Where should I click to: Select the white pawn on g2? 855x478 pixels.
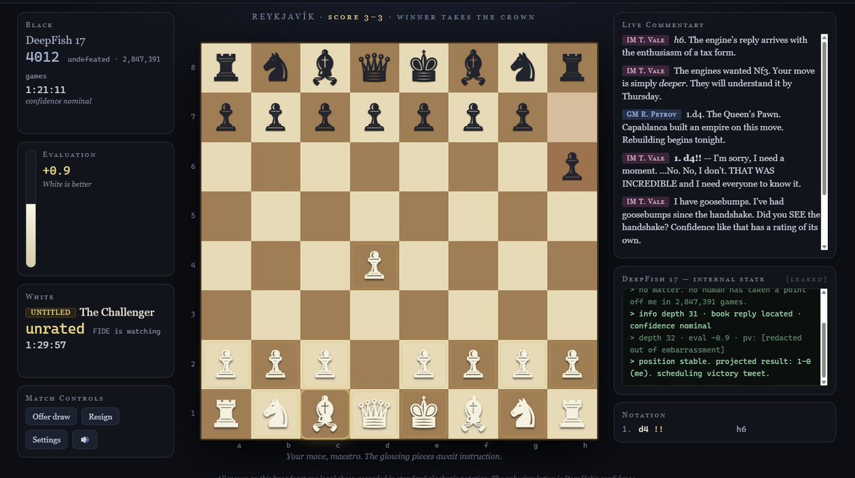pyautogui.click(x=522, y=365)
